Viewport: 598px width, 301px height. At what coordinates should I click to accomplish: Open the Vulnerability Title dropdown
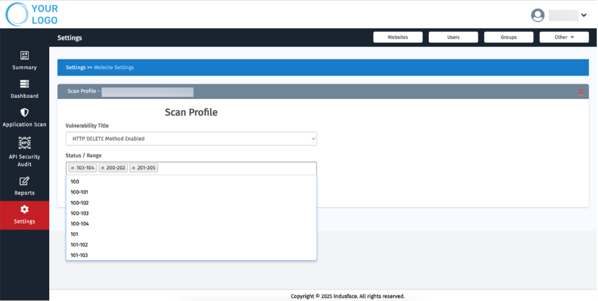(x=191, y=139)
